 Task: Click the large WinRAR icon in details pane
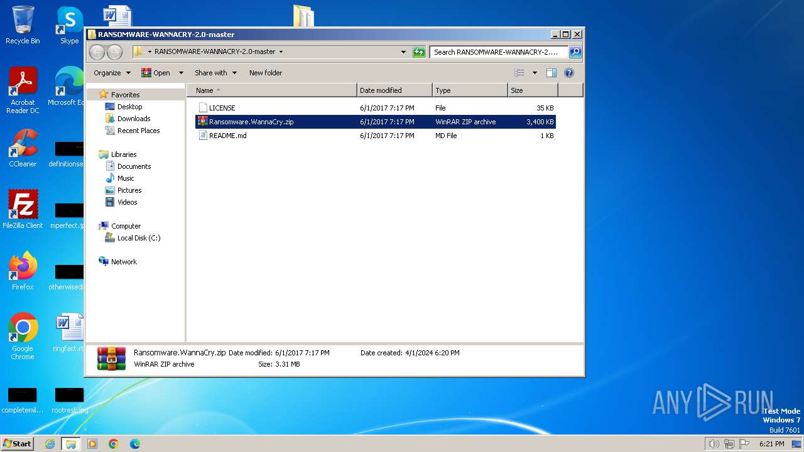pyautogui.click(x=111, y=358)
